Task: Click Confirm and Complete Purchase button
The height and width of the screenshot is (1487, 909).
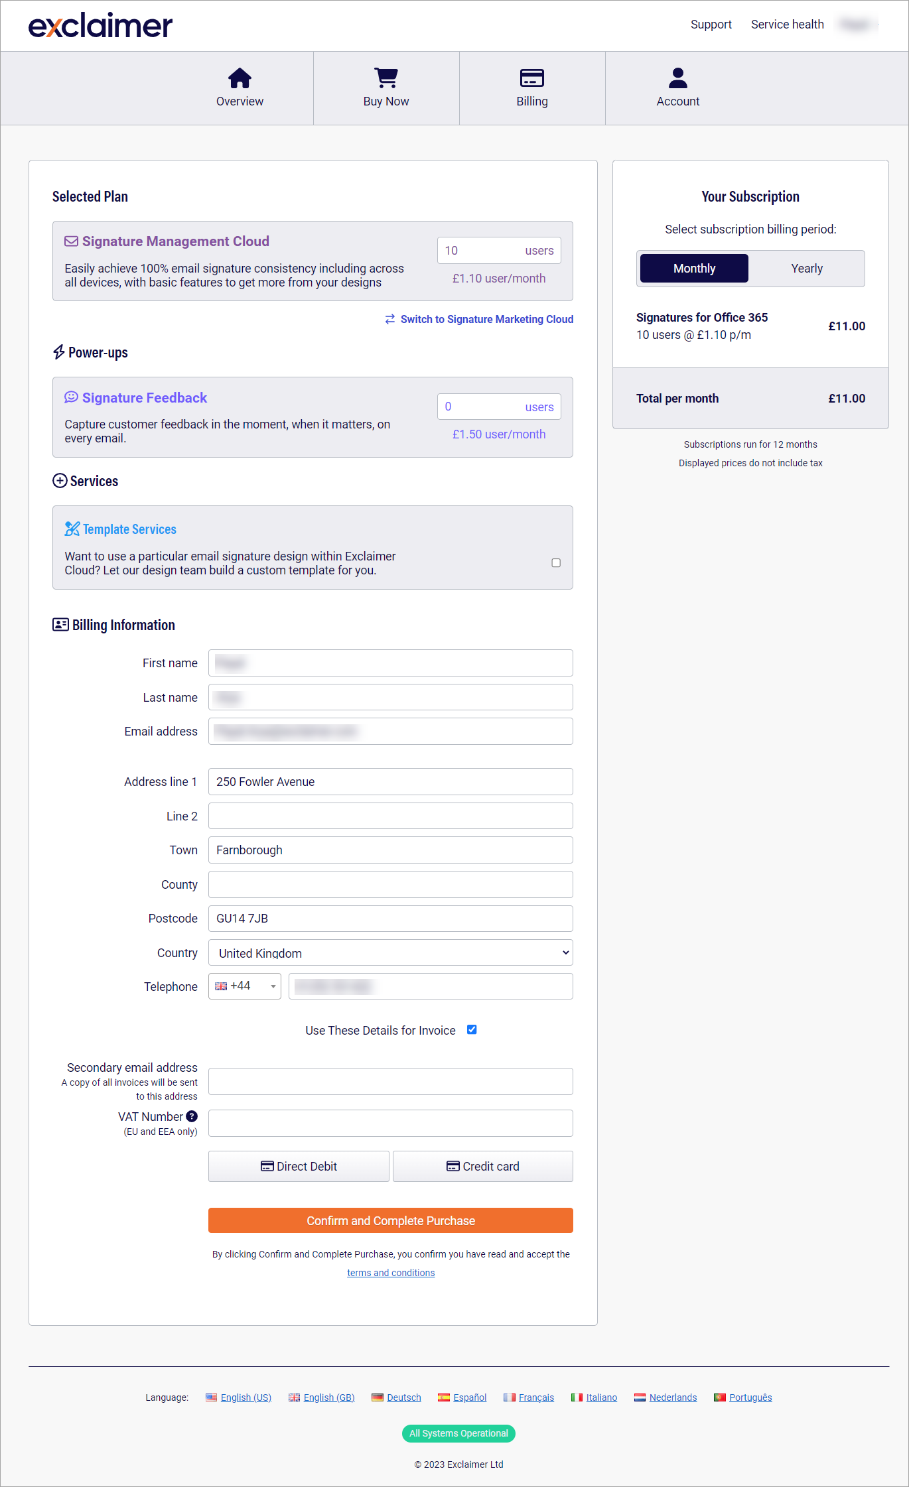Action: (390, 1220)
